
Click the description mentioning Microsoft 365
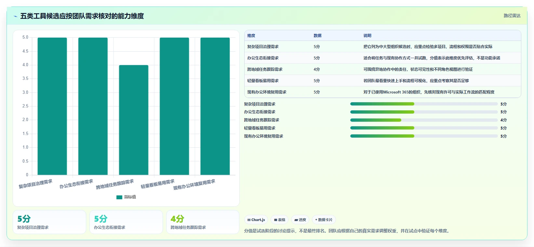pos(429,92)
